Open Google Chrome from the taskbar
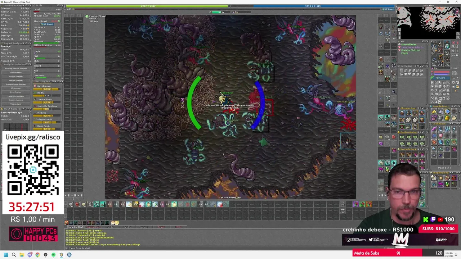The image size is (461, 259). (x=37, y=255)
